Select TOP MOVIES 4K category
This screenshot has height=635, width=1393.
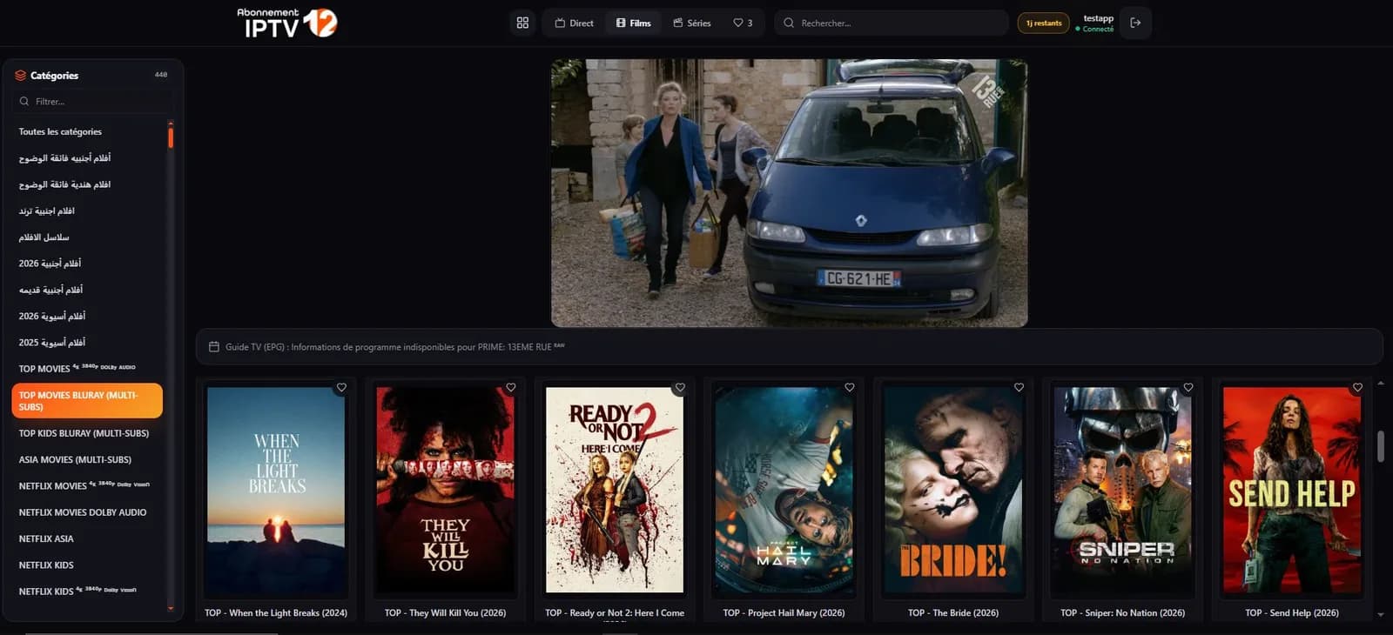coord(87,368)
